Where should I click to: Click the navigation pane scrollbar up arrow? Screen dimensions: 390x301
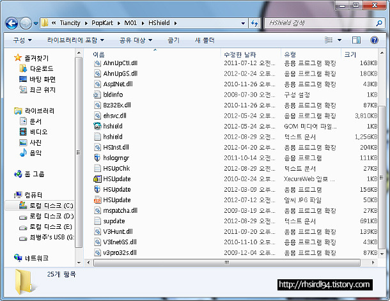pyautogui.click(x=79, y=53)
